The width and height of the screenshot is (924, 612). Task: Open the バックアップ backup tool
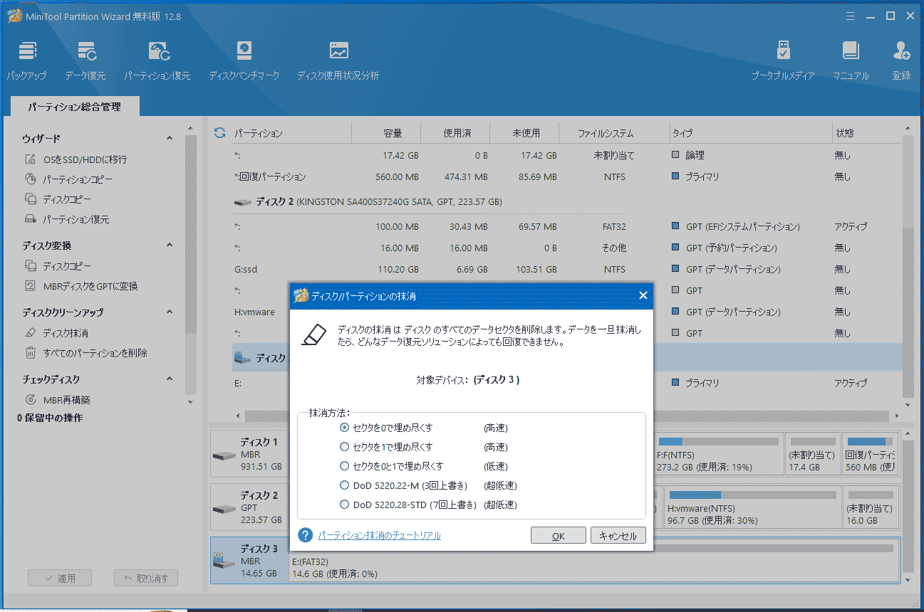point(26,60)
